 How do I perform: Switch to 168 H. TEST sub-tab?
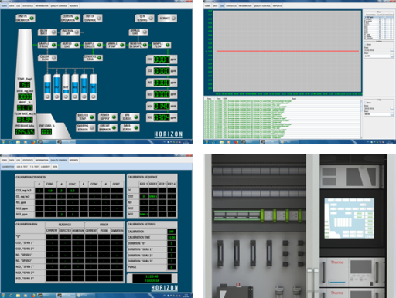click(22, 167)
